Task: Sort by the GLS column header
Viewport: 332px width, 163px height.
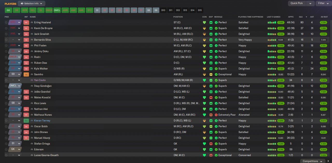Action: (x=301, y=17)
